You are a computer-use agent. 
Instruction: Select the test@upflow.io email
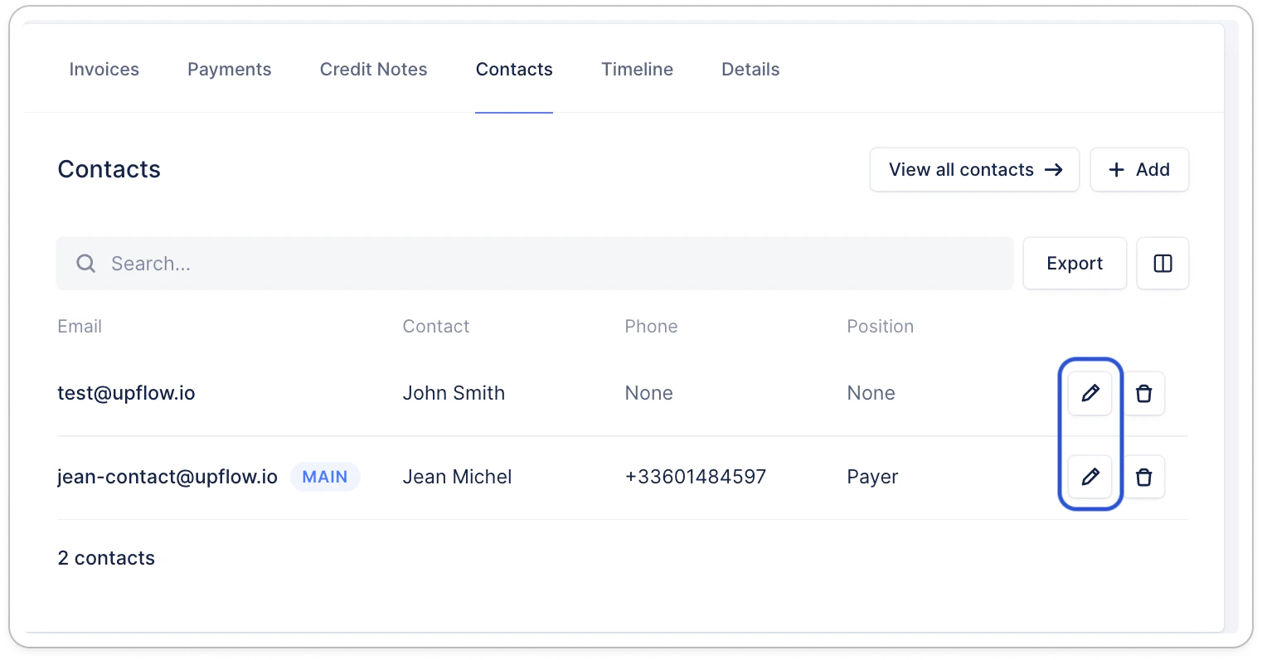pos(126,393)
